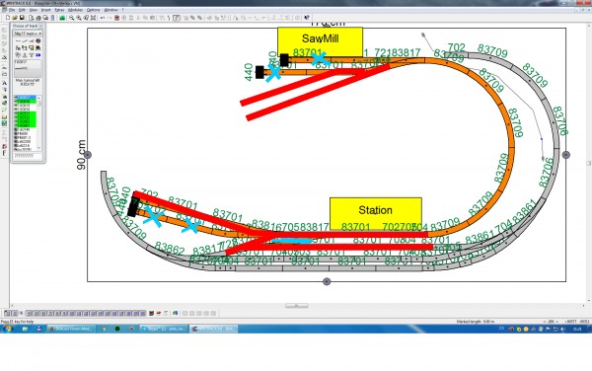Click the green 3D view icon
The width and height of the screenshot is (592, 371).
coord(62,18)
